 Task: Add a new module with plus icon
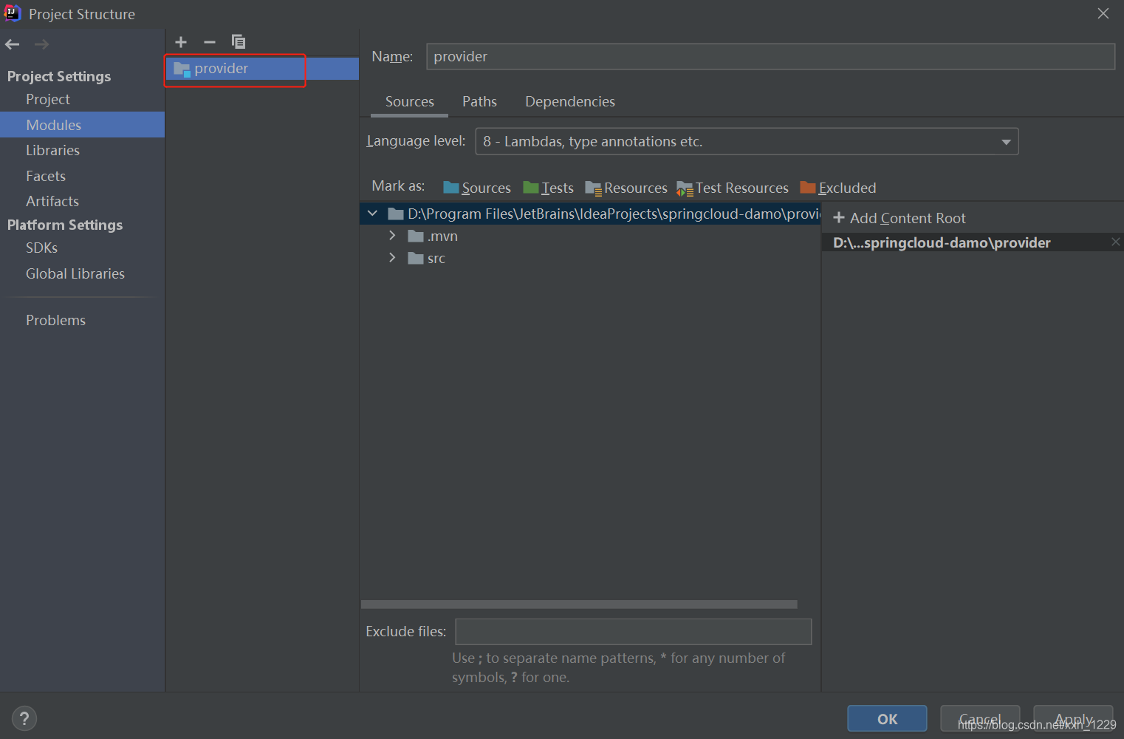(x=181, y=42)
